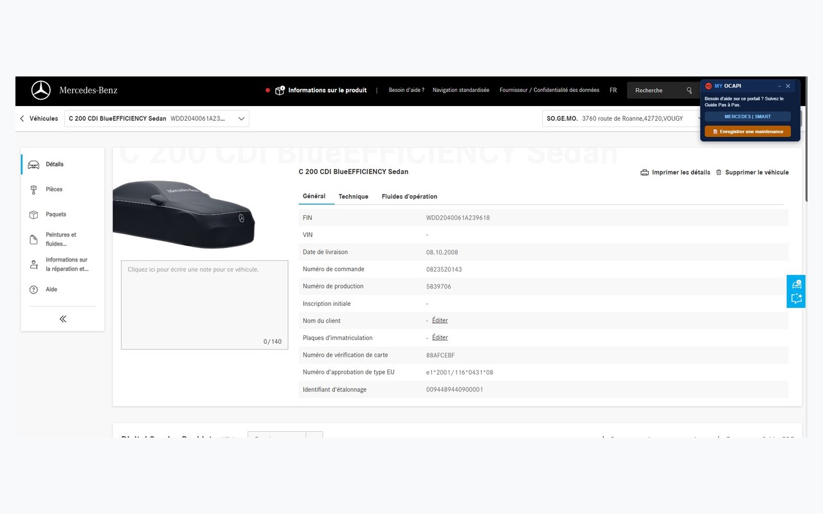Click the blue car info floating icon
The height and width of the screenshot is (514, 823).
click(x=796, y=283)
